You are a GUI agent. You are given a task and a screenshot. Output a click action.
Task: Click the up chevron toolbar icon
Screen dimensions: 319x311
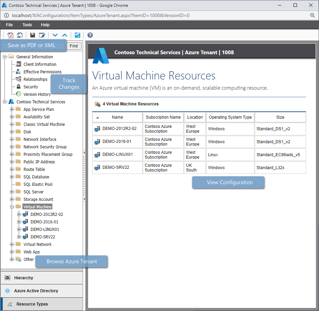pyautogui.click(x=65, y=35)
